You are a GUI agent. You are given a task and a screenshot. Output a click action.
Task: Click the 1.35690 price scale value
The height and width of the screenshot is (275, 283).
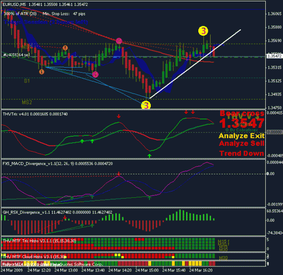pos(274,41)
